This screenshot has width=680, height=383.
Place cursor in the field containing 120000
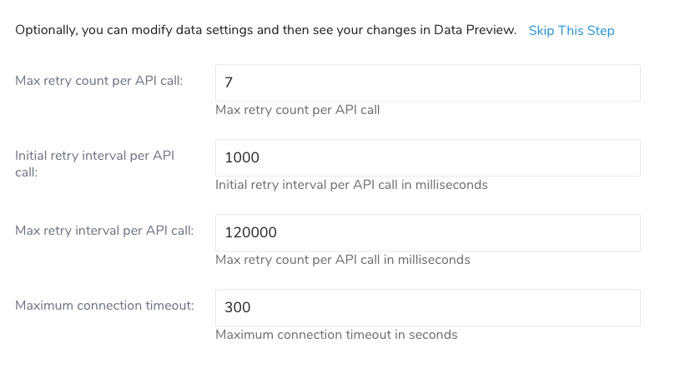pyautogui.click(x=427, y=233)
